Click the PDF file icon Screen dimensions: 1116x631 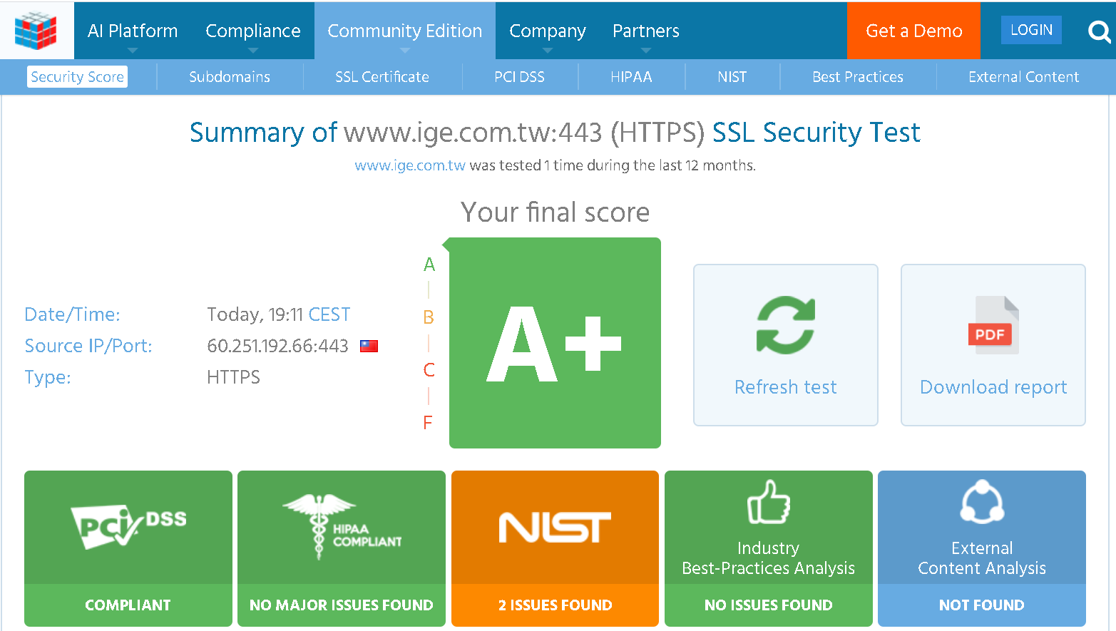pyautogui.click(x=993, y=325)
